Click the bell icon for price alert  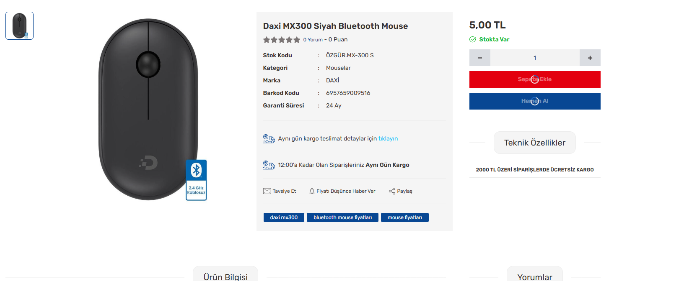312,191
